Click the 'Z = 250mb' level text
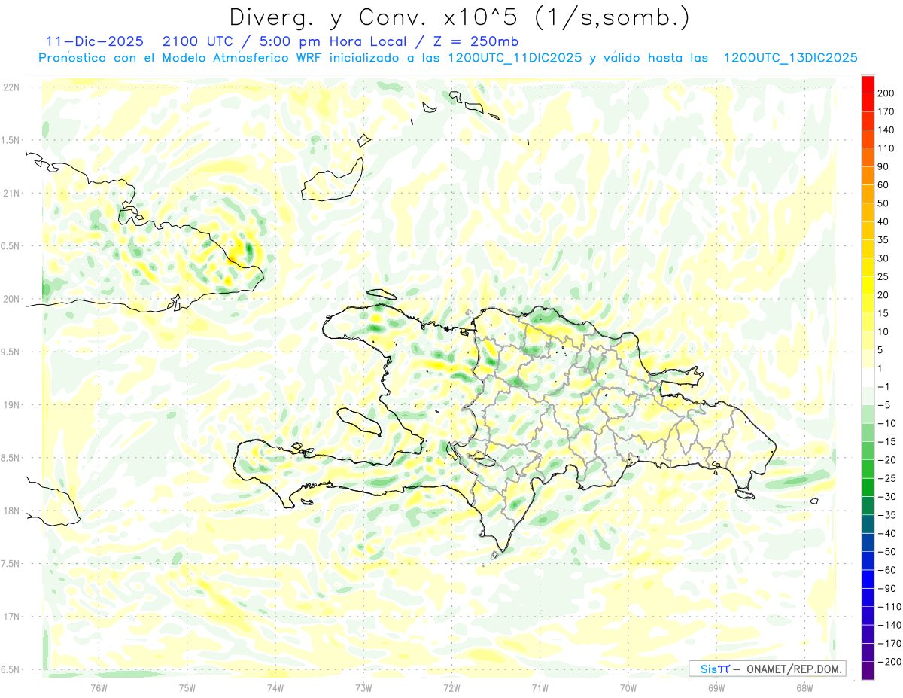 pyautogui.click(x=474, y=41)
